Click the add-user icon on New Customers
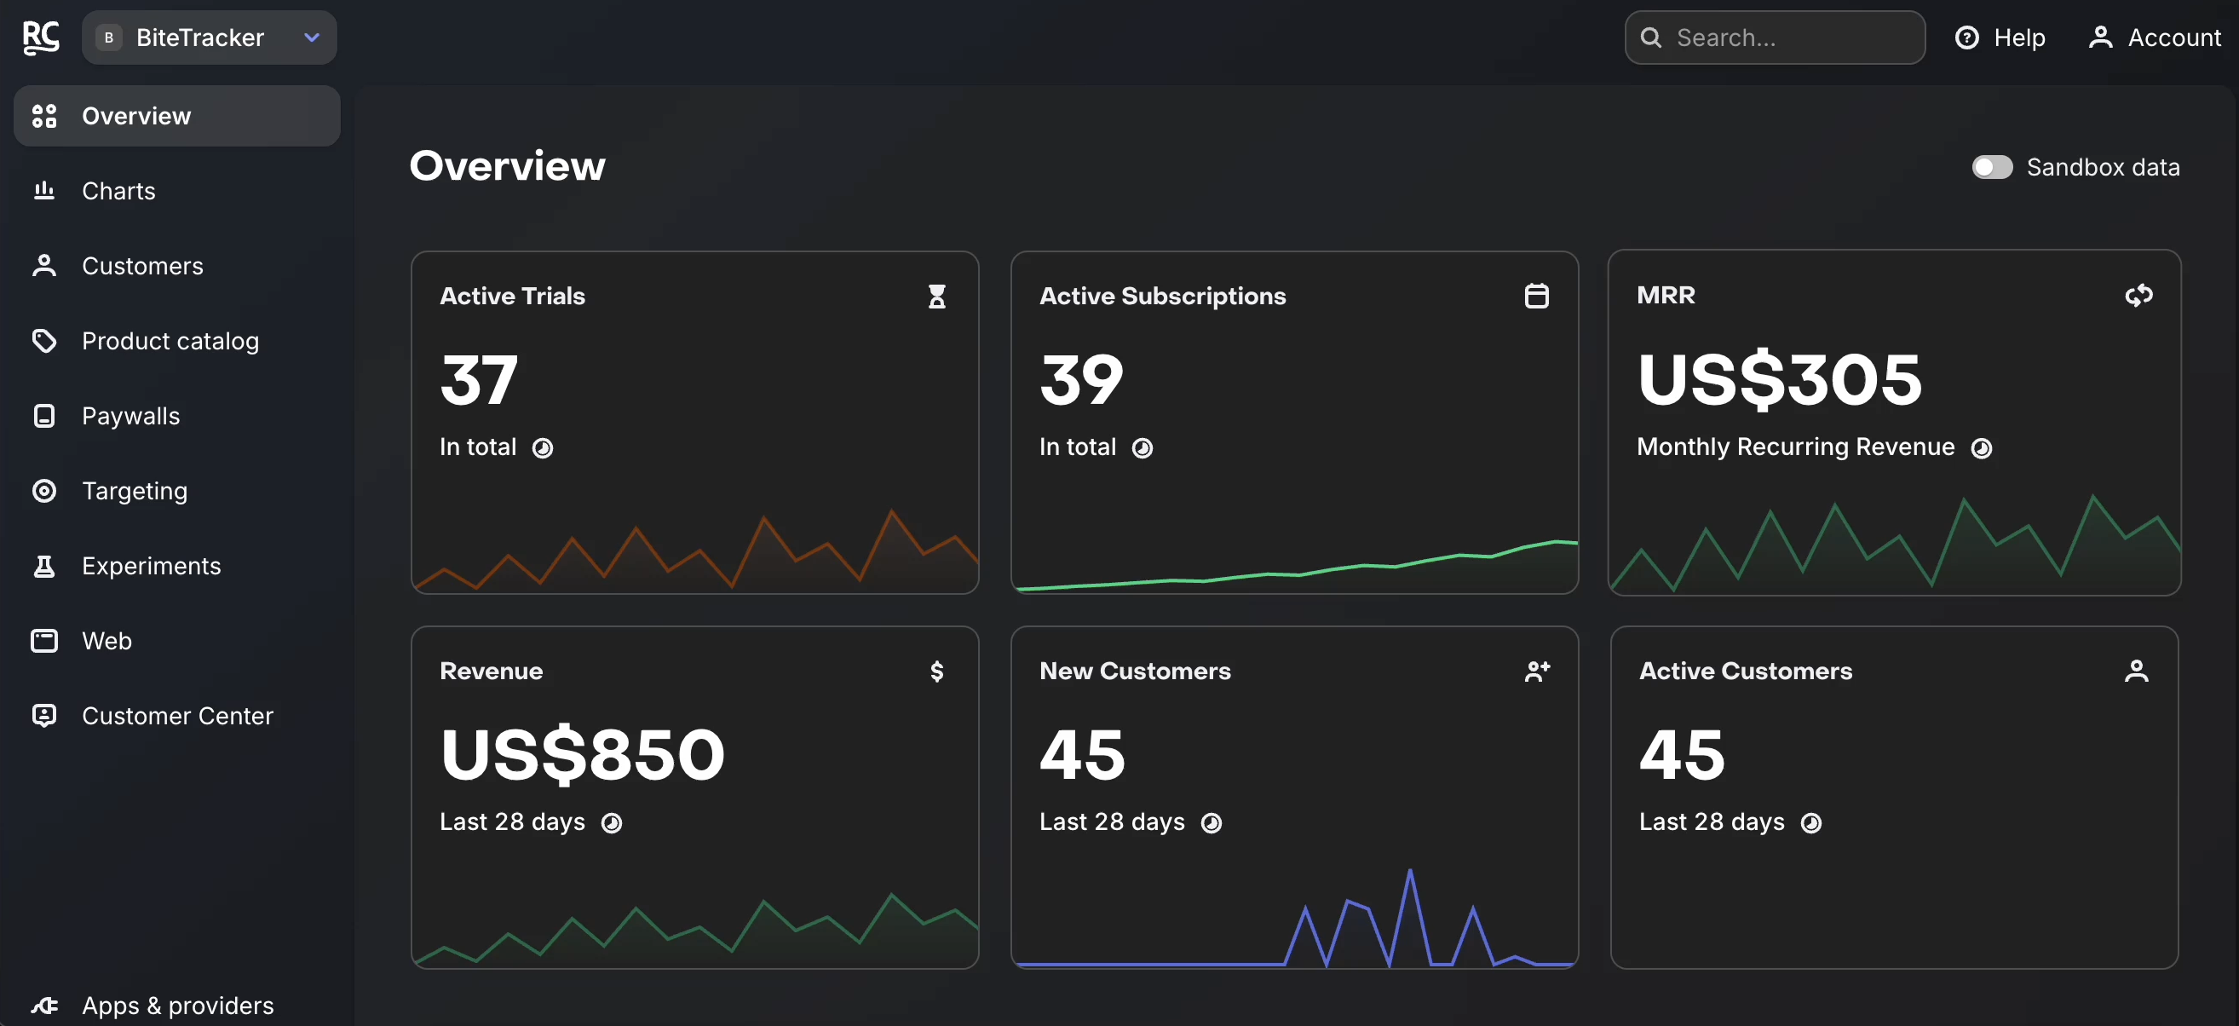The height and width of the screenshot is (1026, 2239). [1536, 672]
